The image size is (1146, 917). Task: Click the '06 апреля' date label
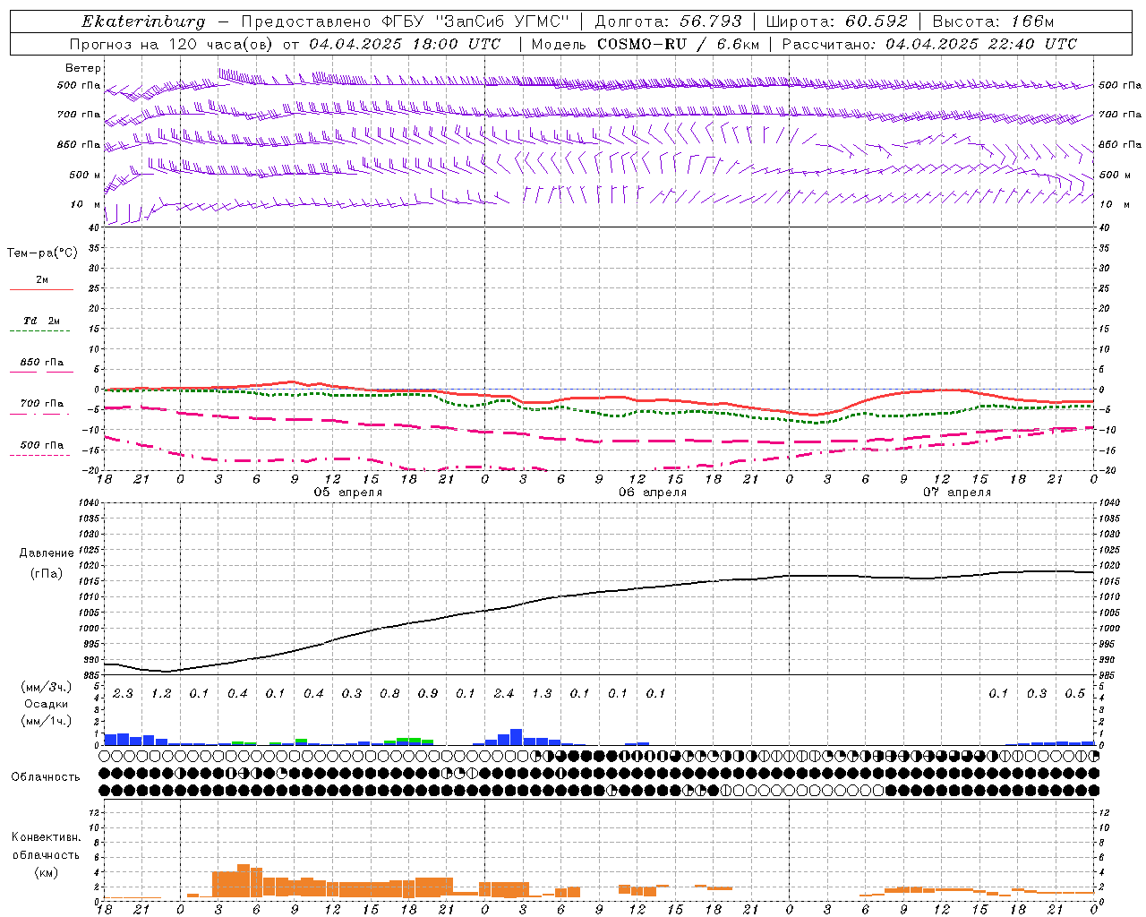point(653,493)
